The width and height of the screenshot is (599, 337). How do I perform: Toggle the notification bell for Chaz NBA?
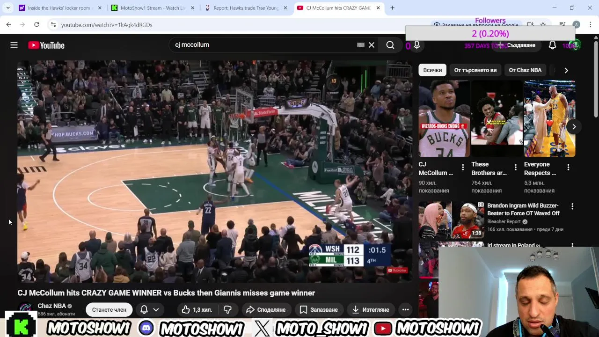pyautogui.click(x=144, y=309)
